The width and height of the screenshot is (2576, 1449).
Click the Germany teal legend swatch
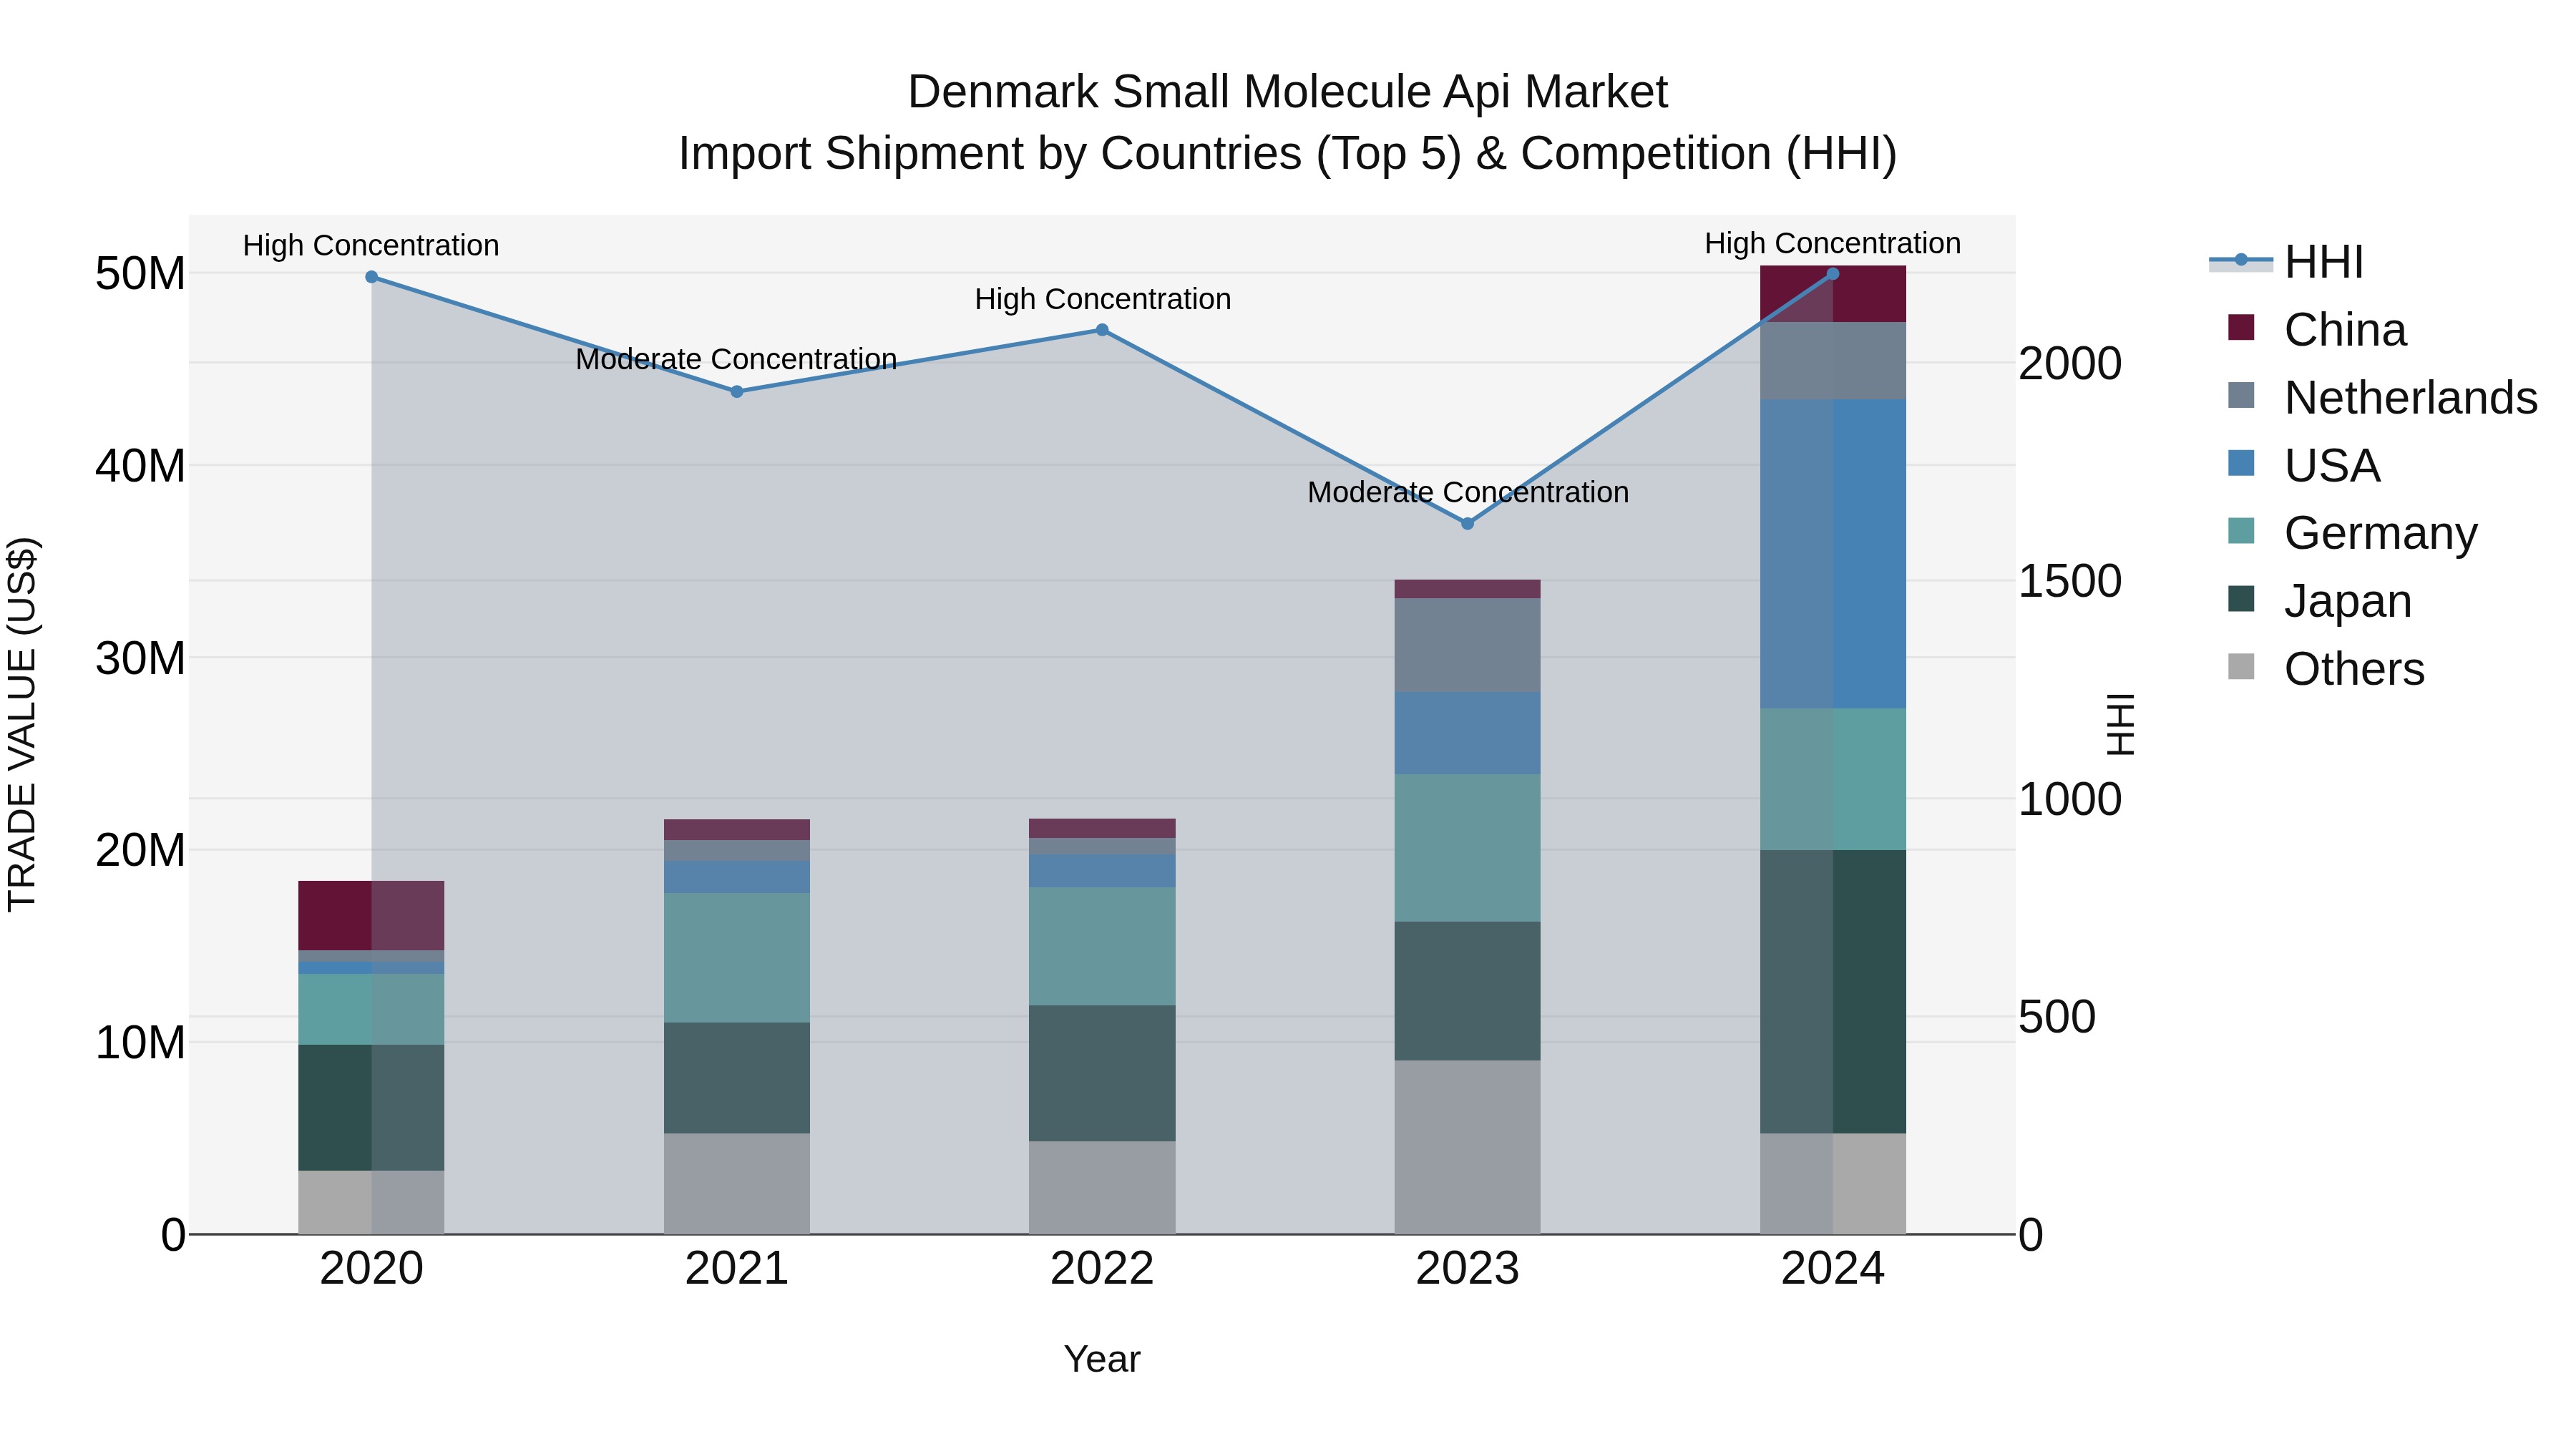(x=2241, y=531)
